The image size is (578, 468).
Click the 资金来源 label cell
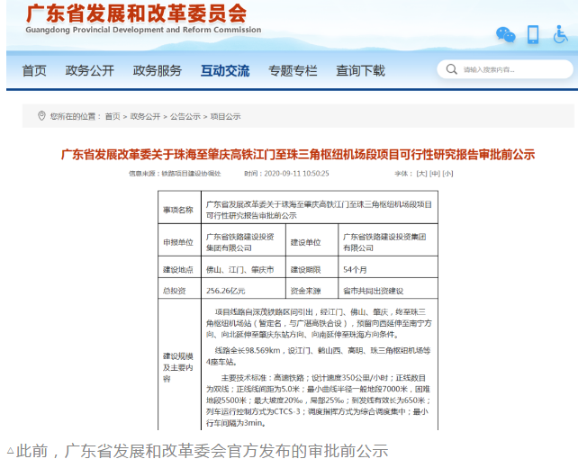[312, 288]
